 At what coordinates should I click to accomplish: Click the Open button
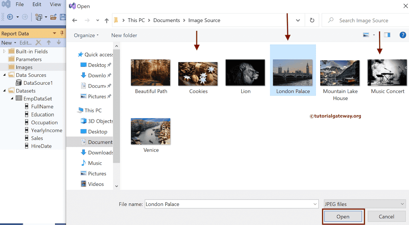(x=343, y=217)
